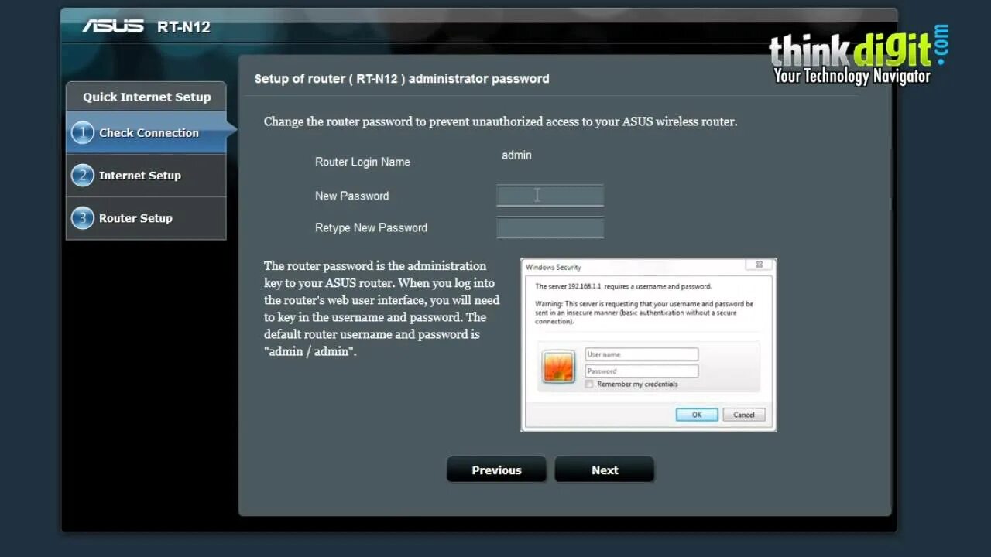Click the New Password label
Image resolution: width=991 pixels, height=557 pixels.
tap(351, 196)
